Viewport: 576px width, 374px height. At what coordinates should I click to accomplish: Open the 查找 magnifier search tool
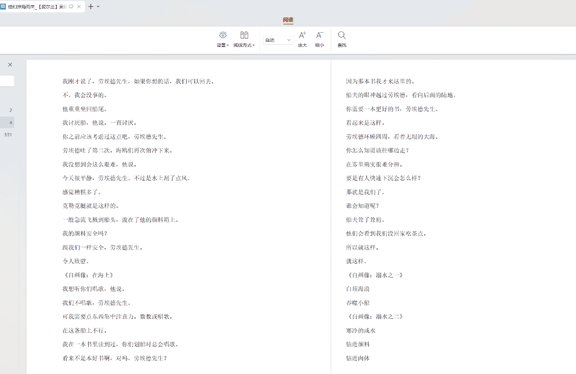click(x=342, y=35)
